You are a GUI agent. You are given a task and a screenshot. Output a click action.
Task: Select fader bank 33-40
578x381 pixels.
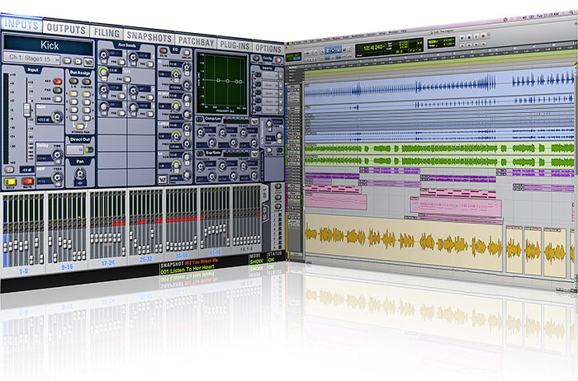point(182,256)
